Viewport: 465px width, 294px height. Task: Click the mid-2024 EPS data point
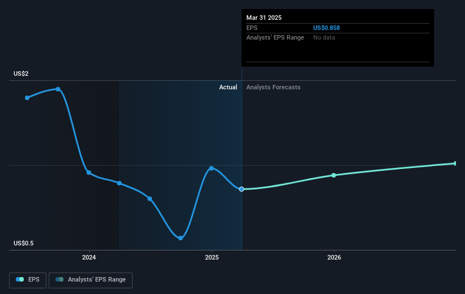150,198
